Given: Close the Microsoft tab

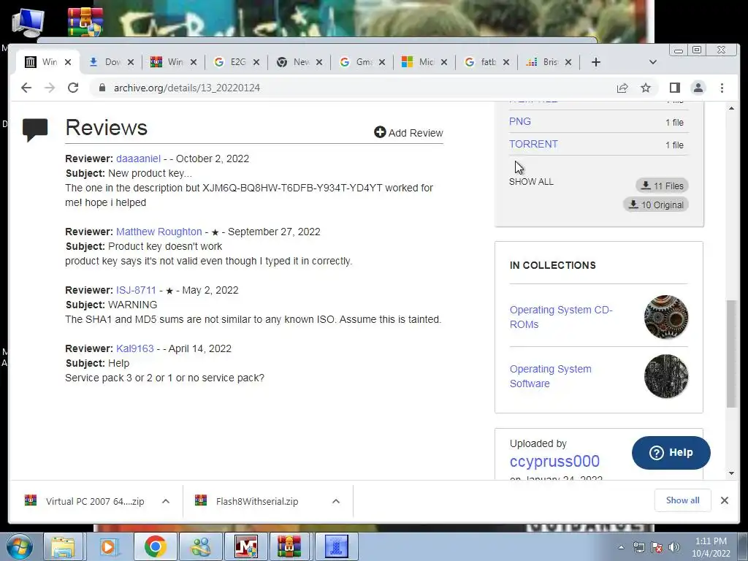Looking at the screenshot, I should pos(443,62).
